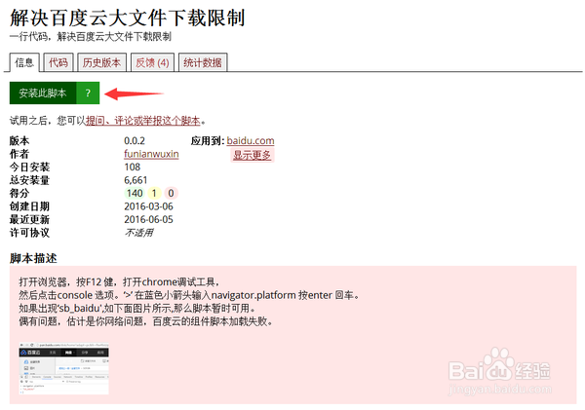Click today's installs value 108
This screenshot has height=410, width=585.
[x=132, y=167]
